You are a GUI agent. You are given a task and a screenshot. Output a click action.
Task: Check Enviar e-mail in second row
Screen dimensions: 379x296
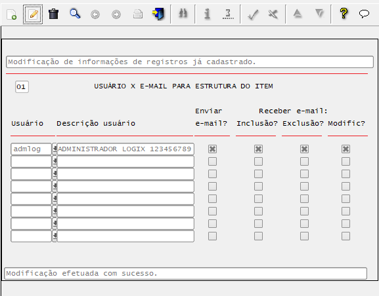(x=212, y=162)
